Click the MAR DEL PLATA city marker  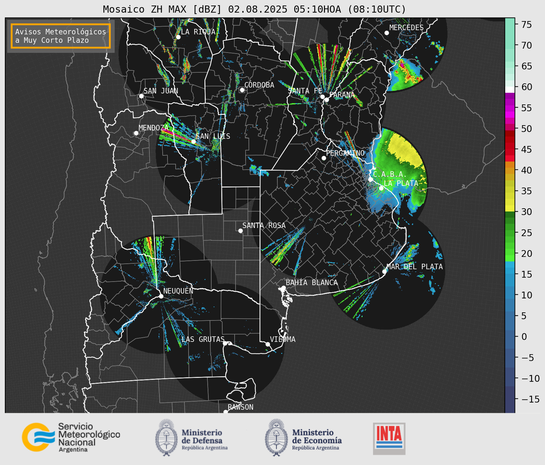(x=384, y=272)
